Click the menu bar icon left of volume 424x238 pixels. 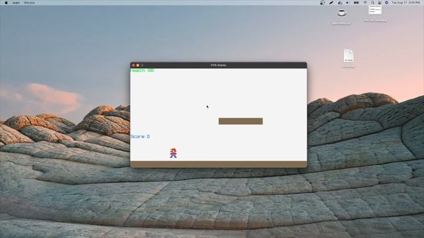[340, 3]
